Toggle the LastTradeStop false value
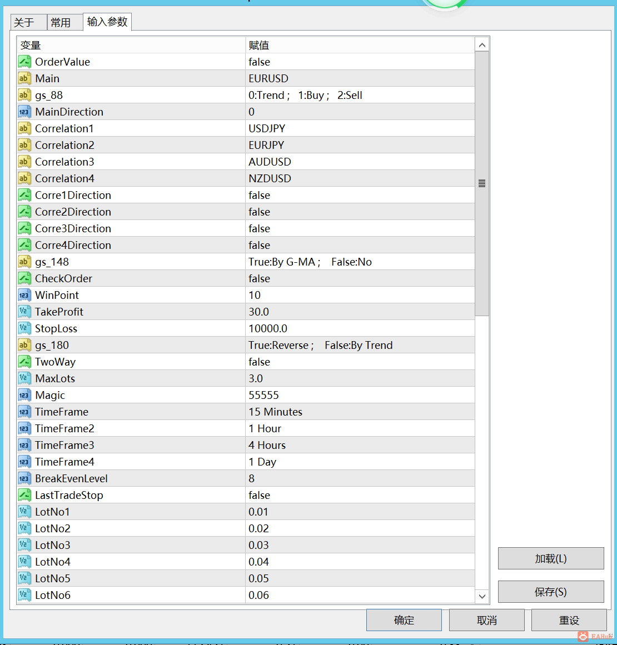The image size is (617, 645). pos(360,495)
